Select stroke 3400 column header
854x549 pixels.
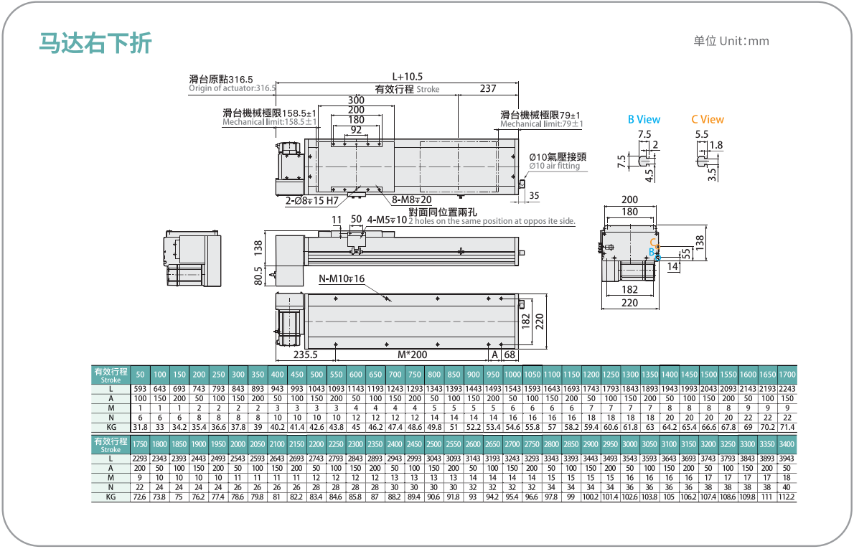tap(787, 444)
